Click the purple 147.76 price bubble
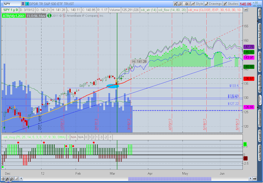This screenshot has height=183, width=263. point(249,47)
